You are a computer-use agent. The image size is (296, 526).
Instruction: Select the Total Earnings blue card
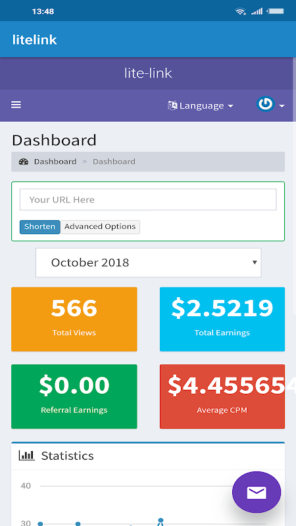point(222,319)
